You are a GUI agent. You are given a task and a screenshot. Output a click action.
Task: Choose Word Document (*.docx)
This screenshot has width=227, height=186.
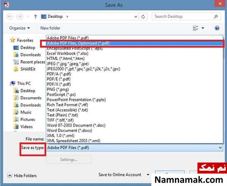(x=134, y=130)
